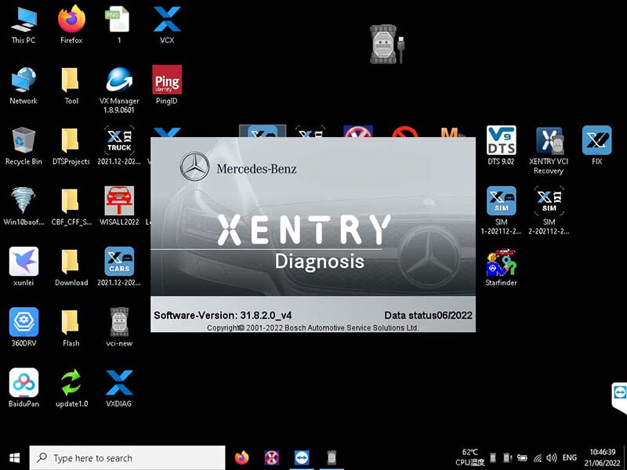The width and height of the screenshot is (627, 470).
Task: Open the battery power tray icon
Action: point(522,457)
